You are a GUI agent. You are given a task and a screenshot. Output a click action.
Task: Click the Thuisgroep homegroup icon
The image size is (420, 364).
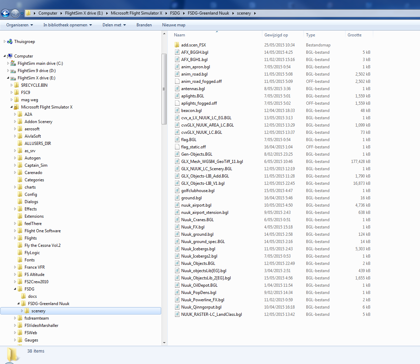[x=10, y=42]
